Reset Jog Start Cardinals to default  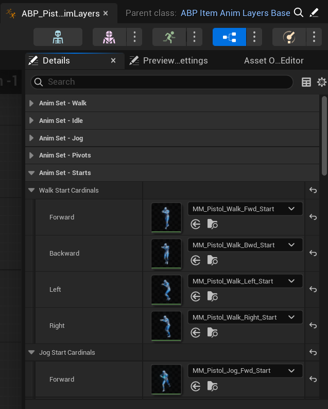313,352
